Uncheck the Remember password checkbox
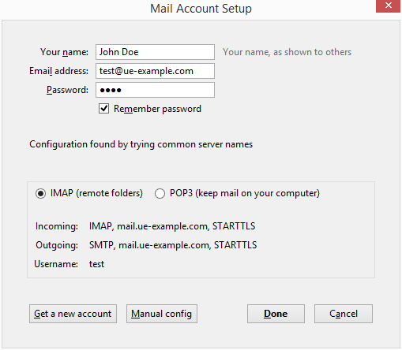This screenshot has width=402, height=350. pyautogui.click(x=103, y=108)
